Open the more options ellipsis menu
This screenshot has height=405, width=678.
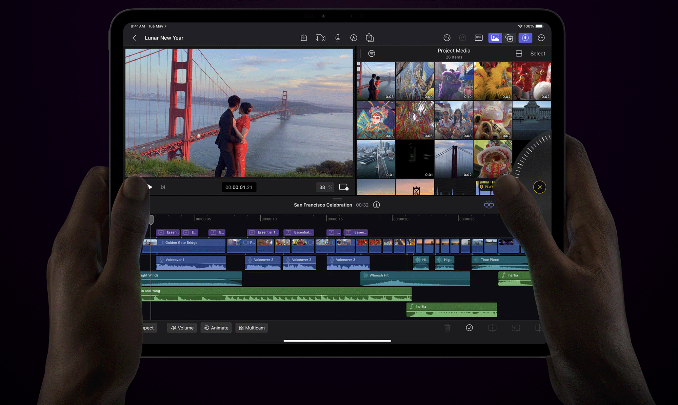click(x=541, y=38)
